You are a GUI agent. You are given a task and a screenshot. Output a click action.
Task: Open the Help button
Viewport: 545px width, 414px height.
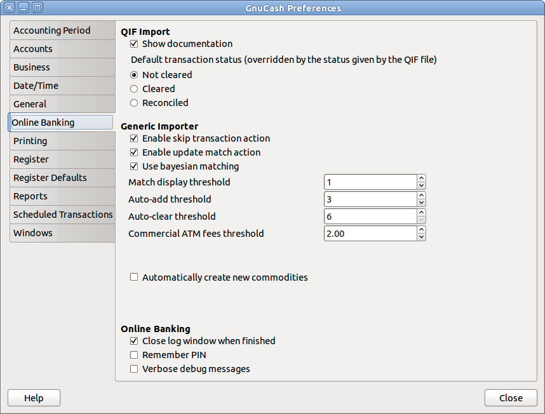click(x=34, y=398)
